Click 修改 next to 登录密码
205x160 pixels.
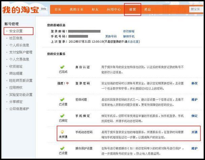click(194, 83)
